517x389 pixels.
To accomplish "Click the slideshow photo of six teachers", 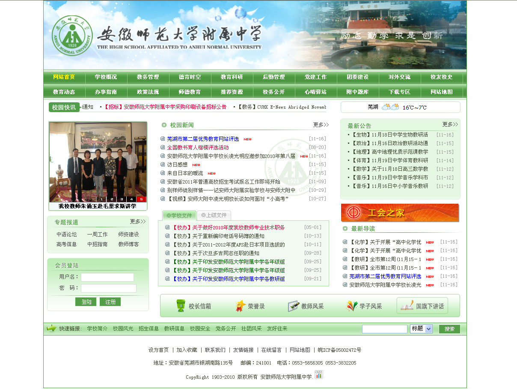I will (98, 162).
